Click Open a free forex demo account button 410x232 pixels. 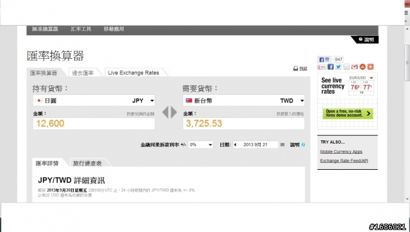coord(348,113)
